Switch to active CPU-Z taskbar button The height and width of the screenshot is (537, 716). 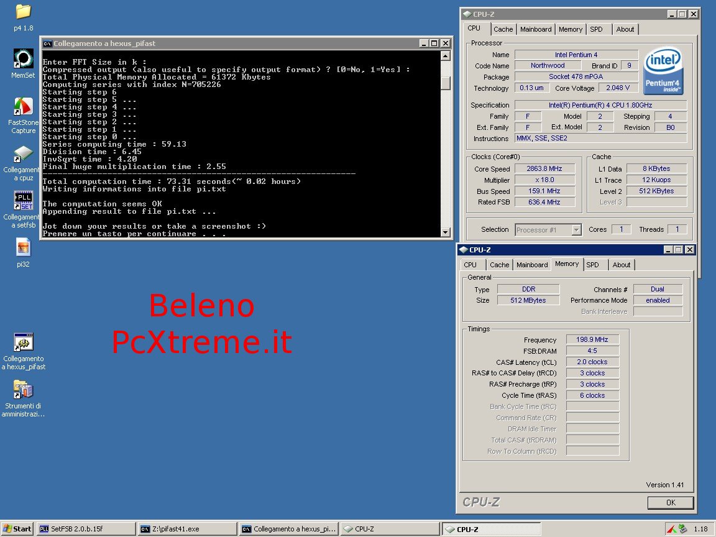[492, 529]
